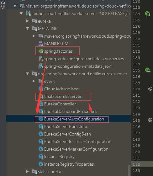
Task: Click the @ gutter marker at line 145
Action: (x=150, y=120)
